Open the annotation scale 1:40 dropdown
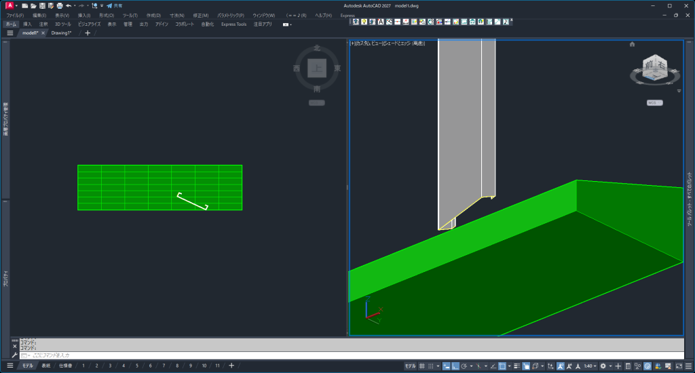This screenshot has height=373, width=695. pos(590,366)
